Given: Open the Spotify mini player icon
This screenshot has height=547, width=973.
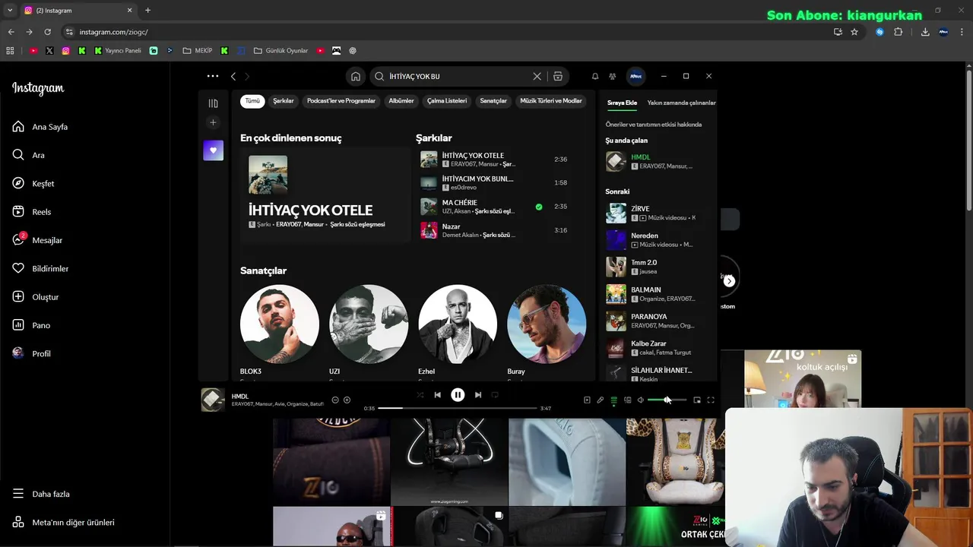Looking at the screenshot, I should [697, 400].
